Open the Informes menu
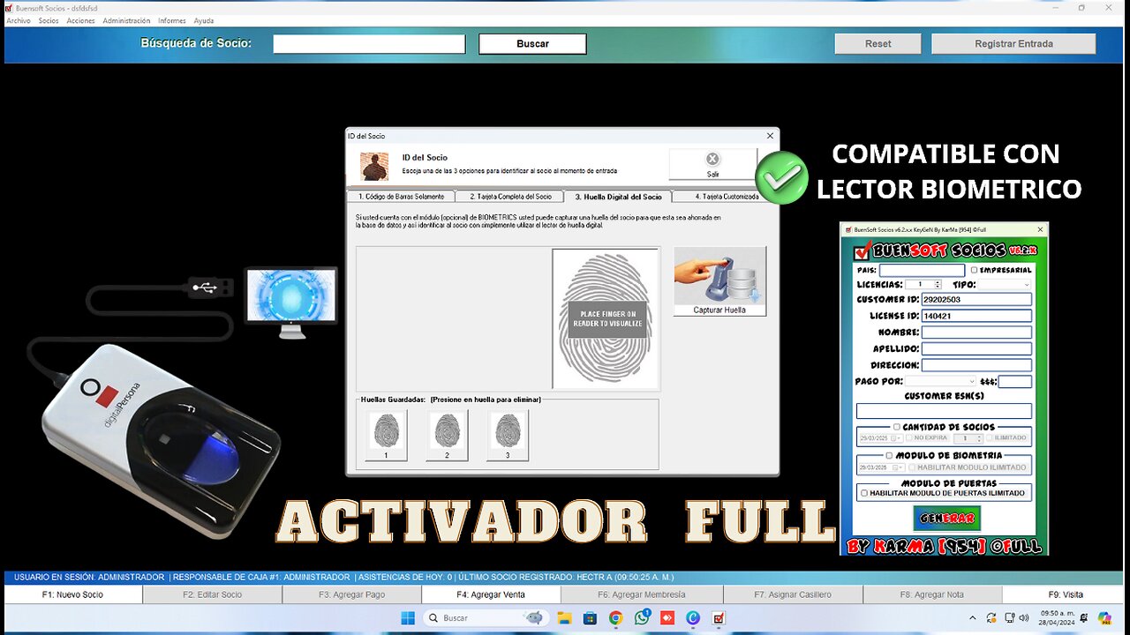Viewport: 1130px width, 635px height. pyautogui.click(x=172, y=20)
